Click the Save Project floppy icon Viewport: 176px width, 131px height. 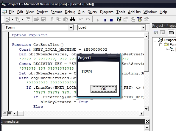click(x=43, y=19)
